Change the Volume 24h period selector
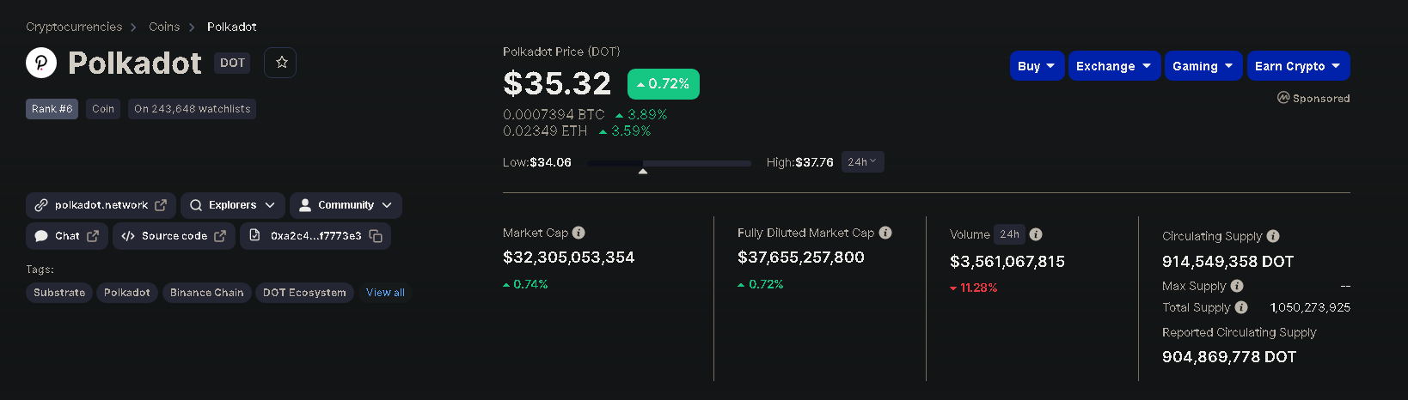The image size is (1408, 400). [x=1010, y=234]
